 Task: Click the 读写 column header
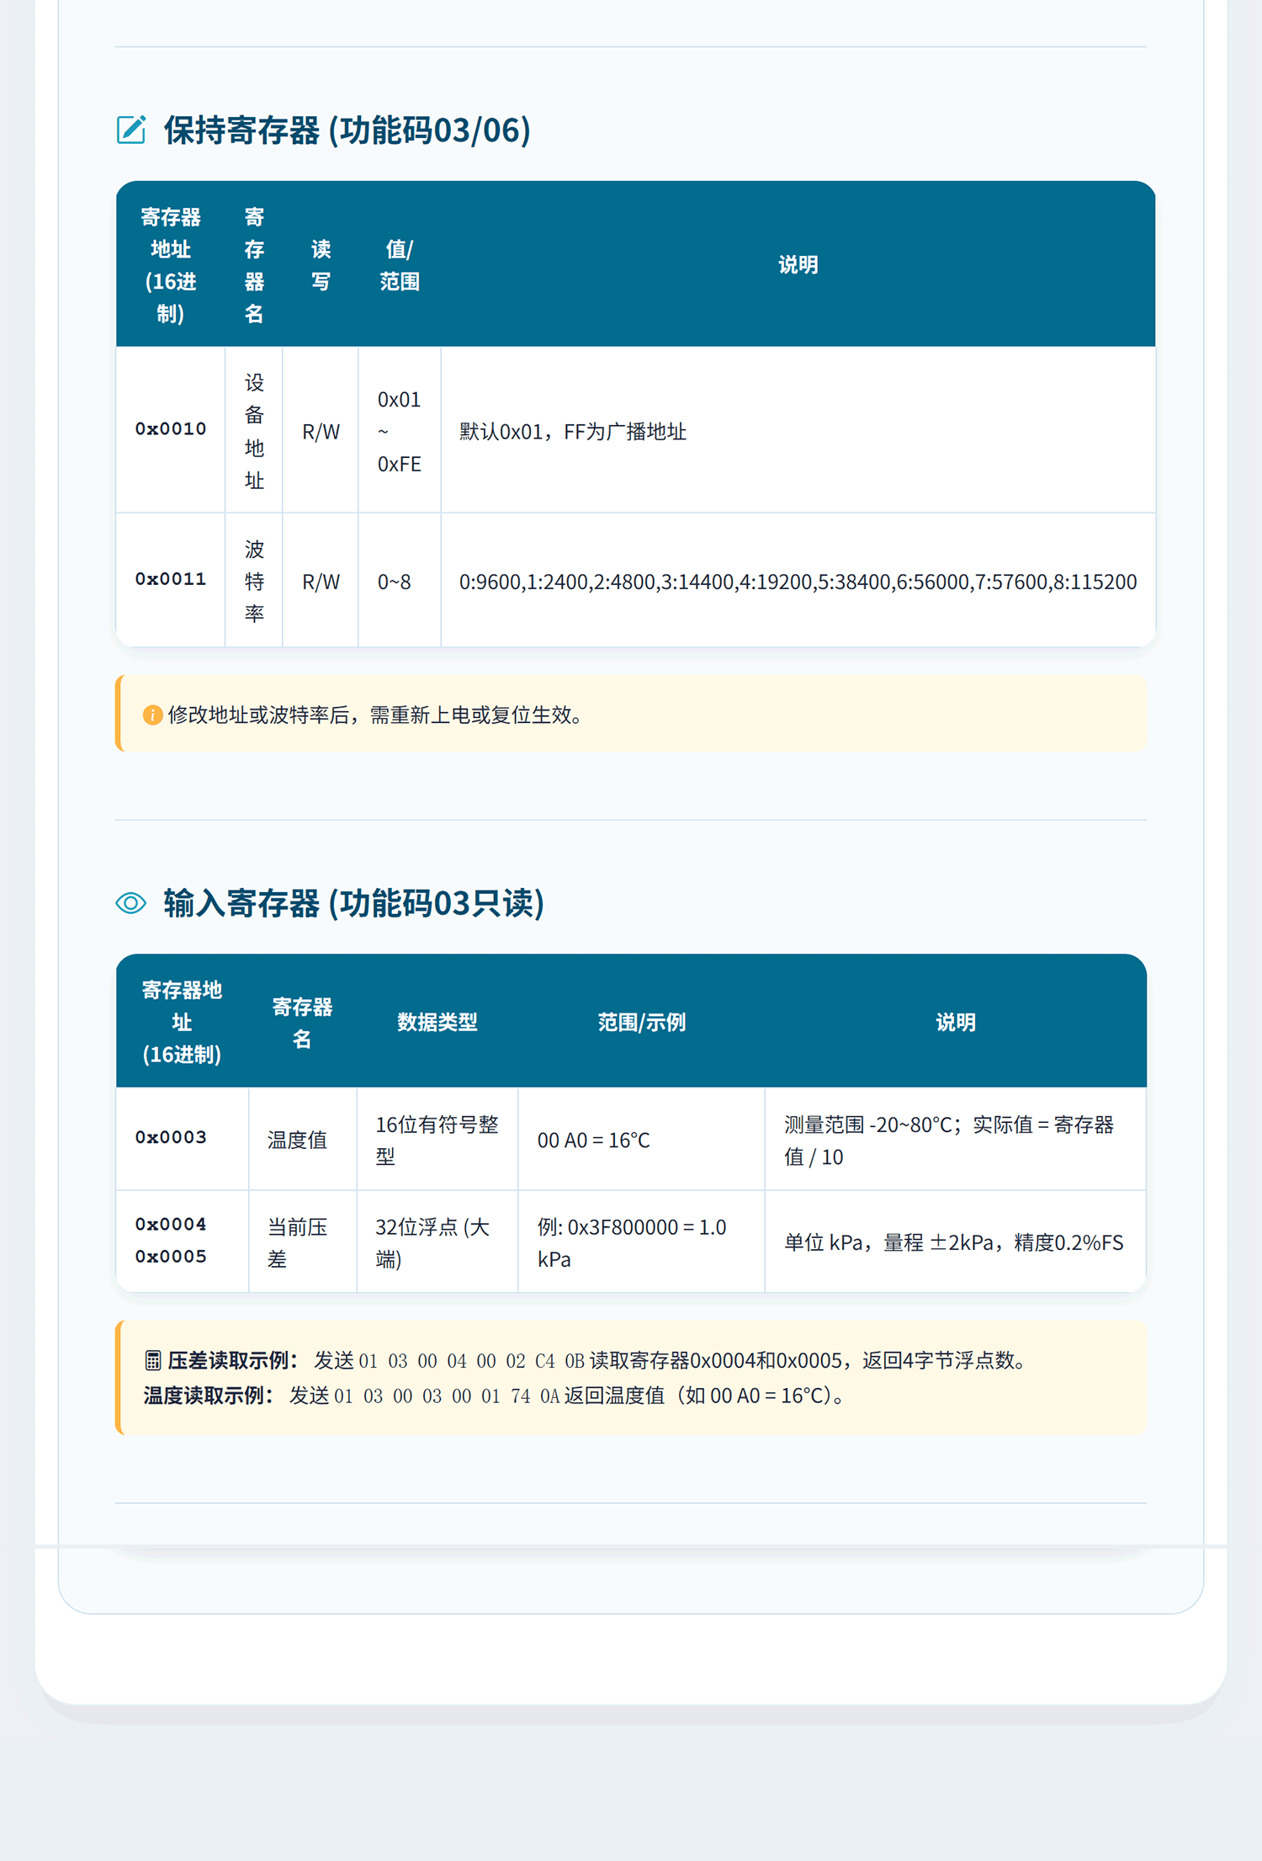click(321, 265)
